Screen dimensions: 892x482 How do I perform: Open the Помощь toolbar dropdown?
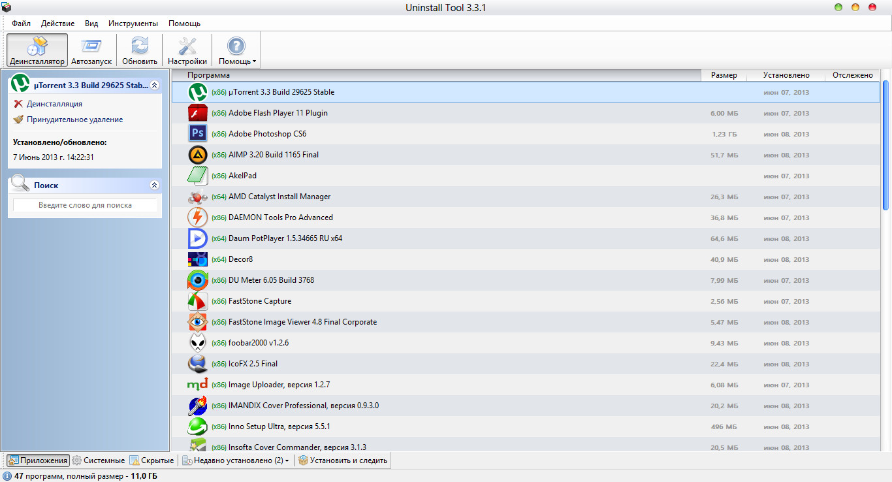point(236,50)
